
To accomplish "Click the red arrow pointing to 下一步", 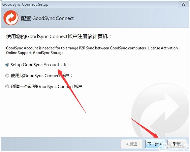I will point(145,128).
